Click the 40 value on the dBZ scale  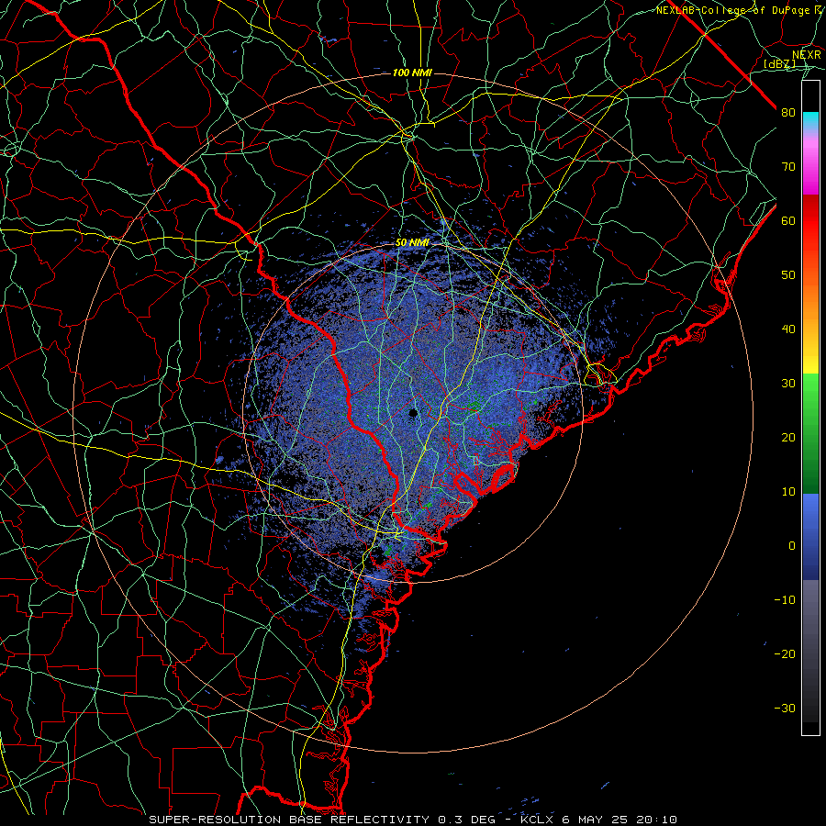tap(788, 329)
